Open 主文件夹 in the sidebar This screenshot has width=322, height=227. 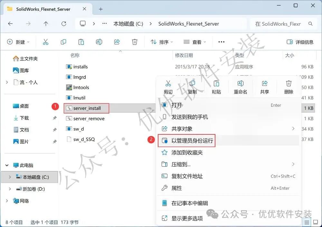coord(25,59)
